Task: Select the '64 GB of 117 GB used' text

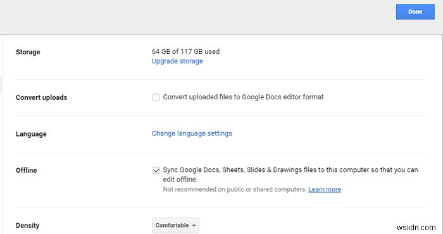Action: (185, 51)
